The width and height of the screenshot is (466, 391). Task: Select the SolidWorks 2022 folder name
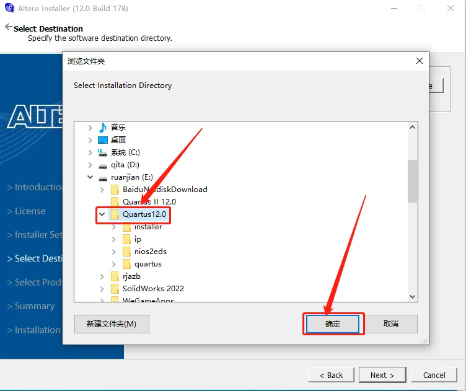pyautogui.click(x=153, y=289)
